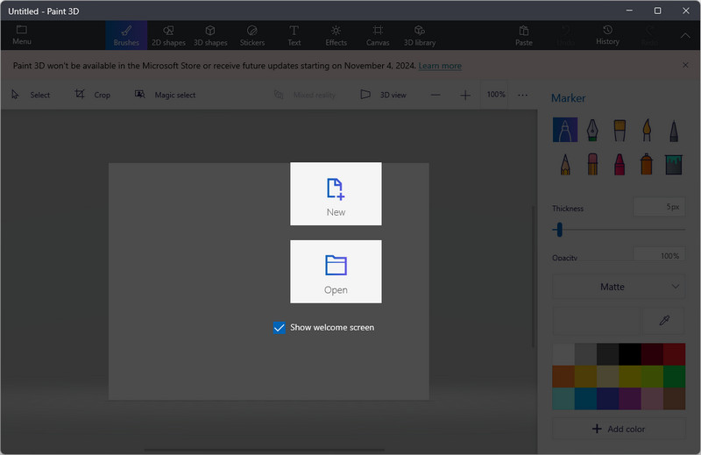Uncheck Show welcome screen checkbox

279,328
